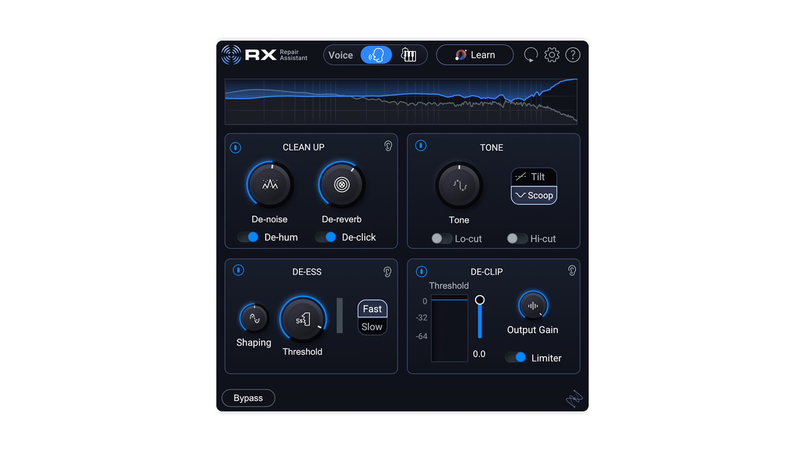
Task: Select the Voice mode head icon
Action: [x=376, y=55]
